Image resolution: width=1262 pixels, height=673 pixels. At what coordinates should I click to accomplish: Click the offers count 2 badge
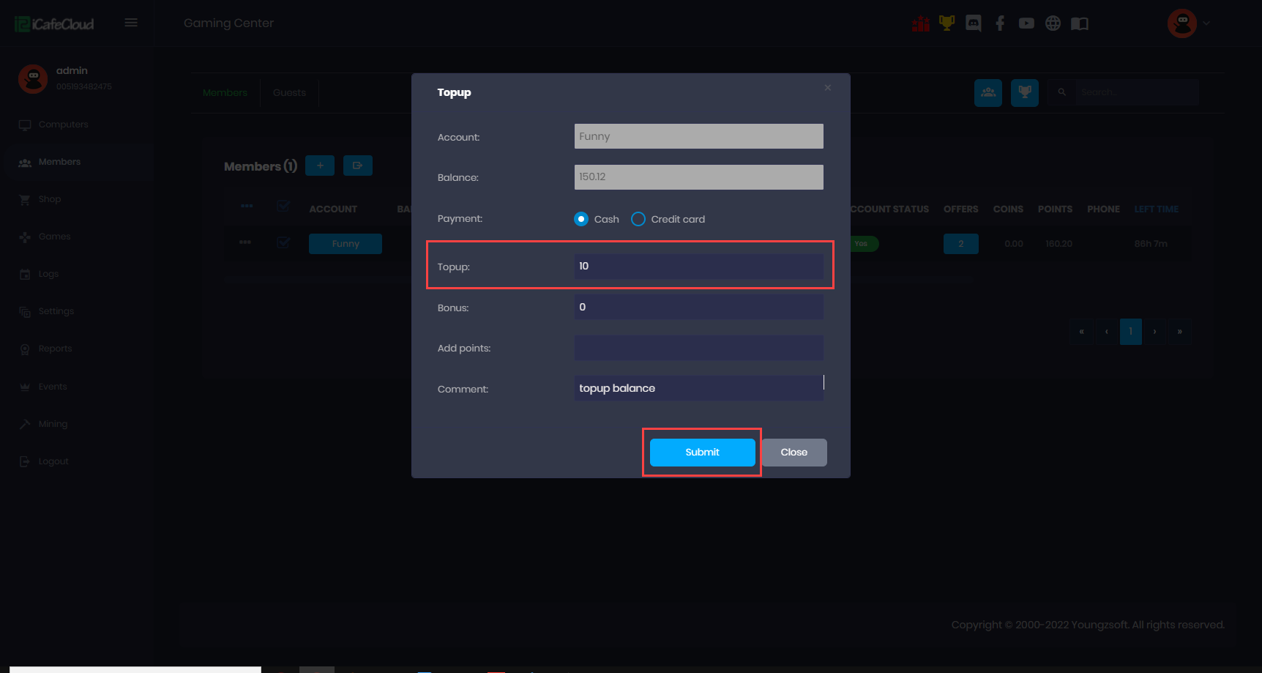click(x=961, y=244)
